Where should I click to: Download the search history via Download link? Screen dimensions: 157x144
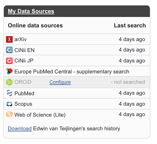click(x=20, y=128)
